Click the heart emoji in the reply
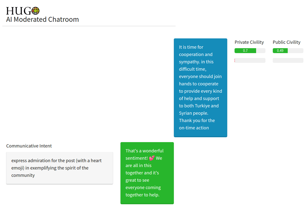This screenshot has width=308, height=215. click(x=152, y=158)
